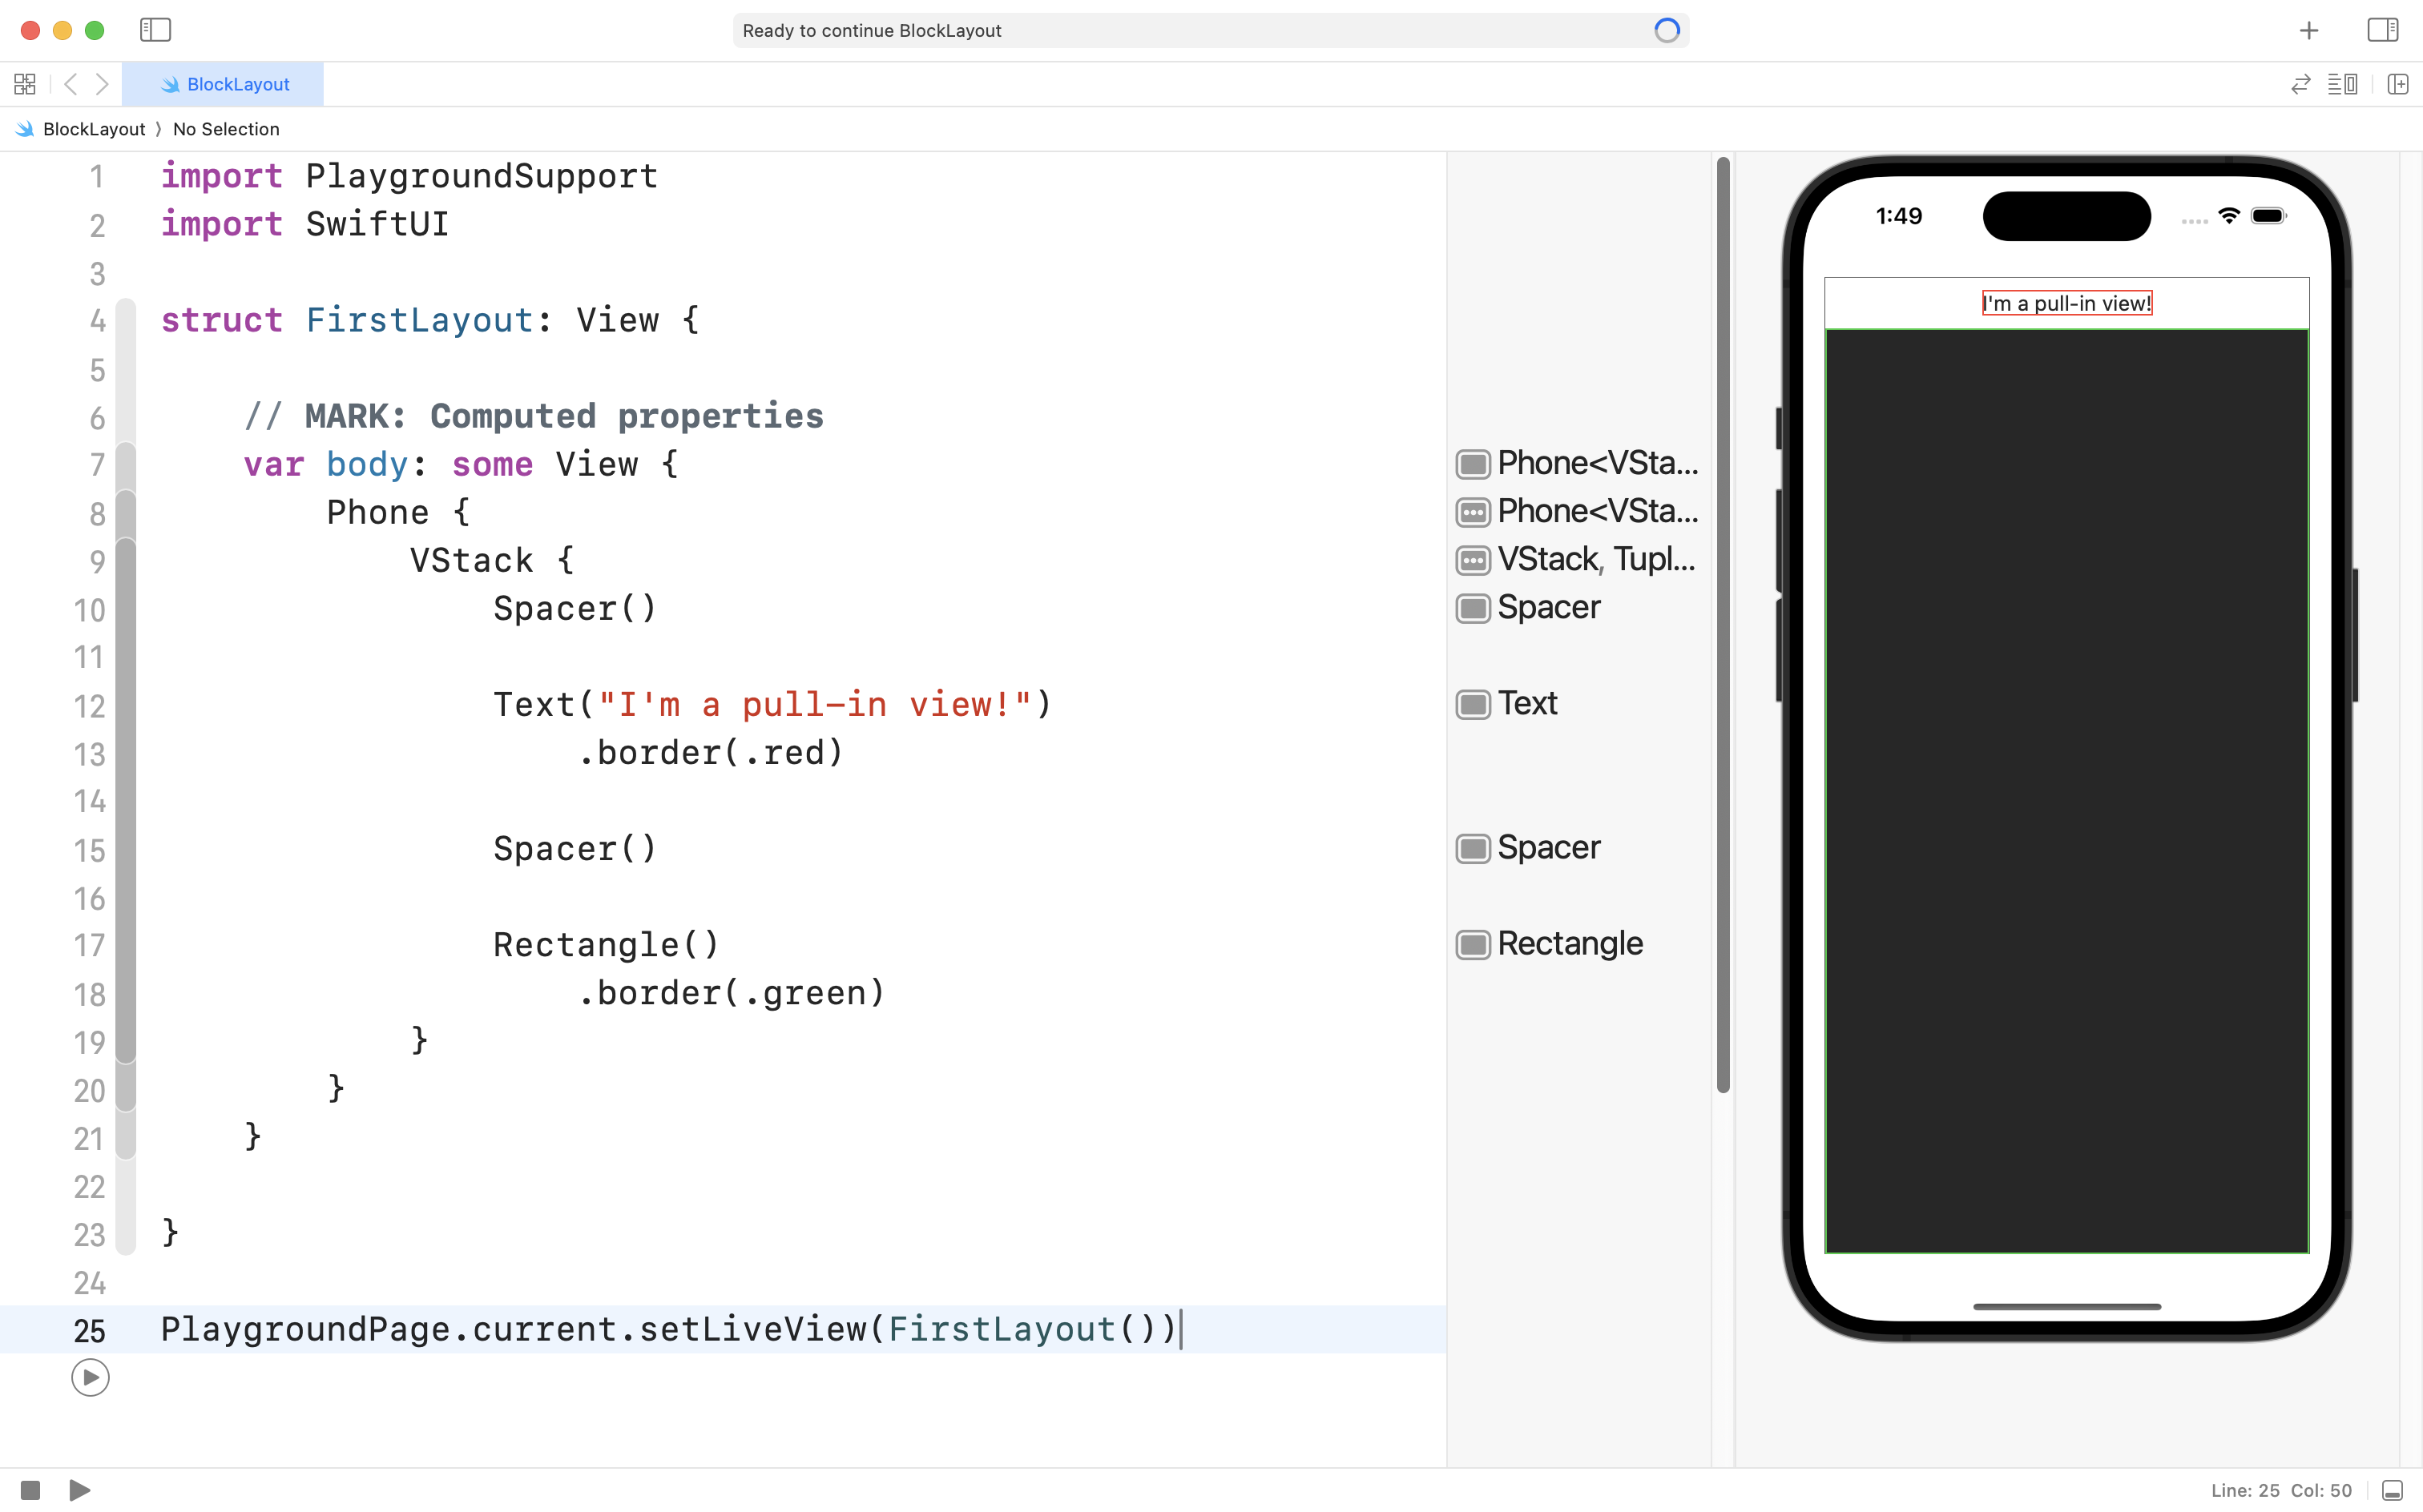
Task: Add editor on right
Action: point(2397,84)
